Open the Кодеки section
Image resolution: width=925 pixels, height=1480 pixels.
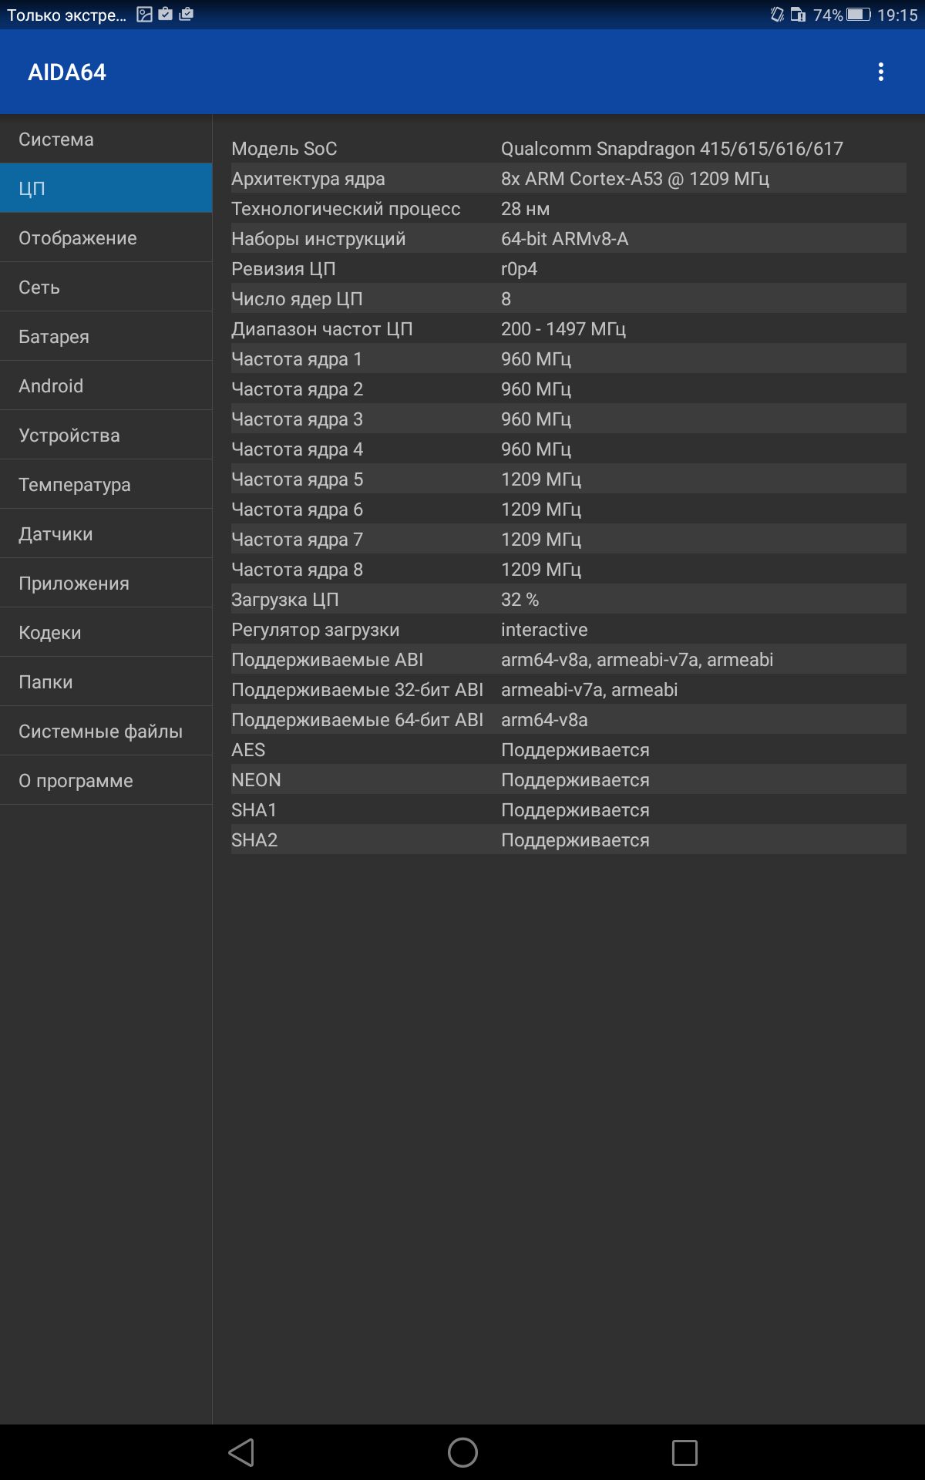pyautogui.click(x=106, y=632)
